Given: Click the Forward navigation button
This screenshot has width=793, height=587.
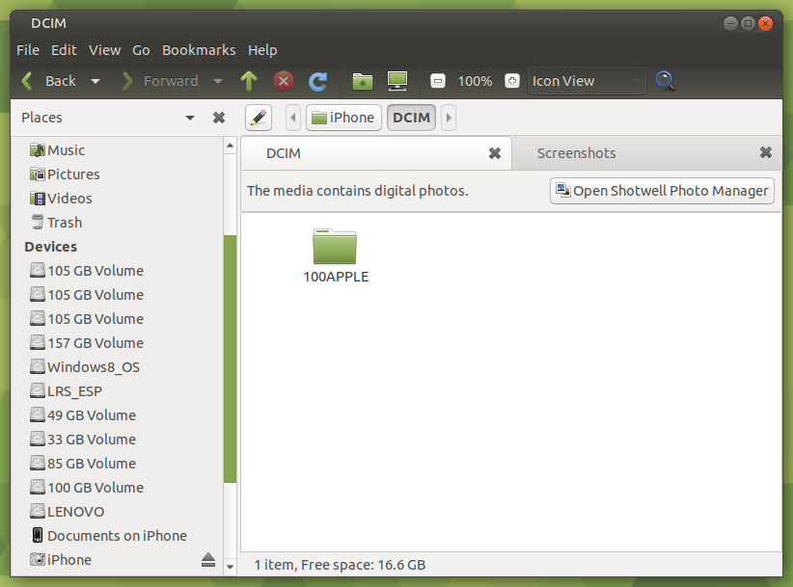Looking at the screenshot, I should pyautogui.click(x=160, y=81).
